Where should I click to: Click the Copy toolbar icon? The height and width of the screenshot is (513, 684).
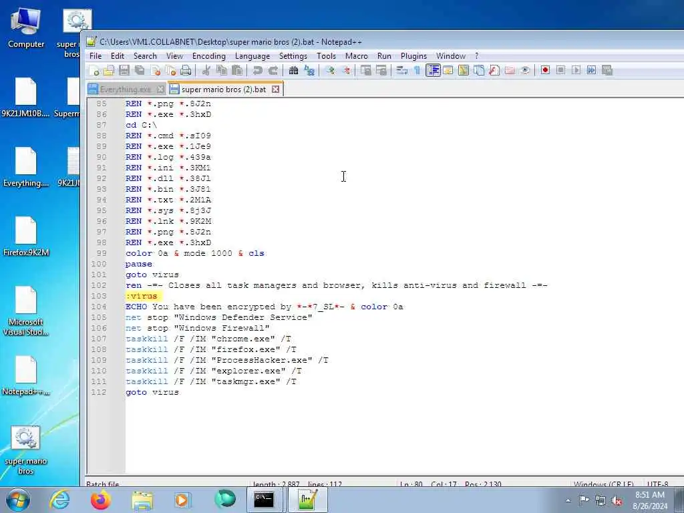point(222,70)
